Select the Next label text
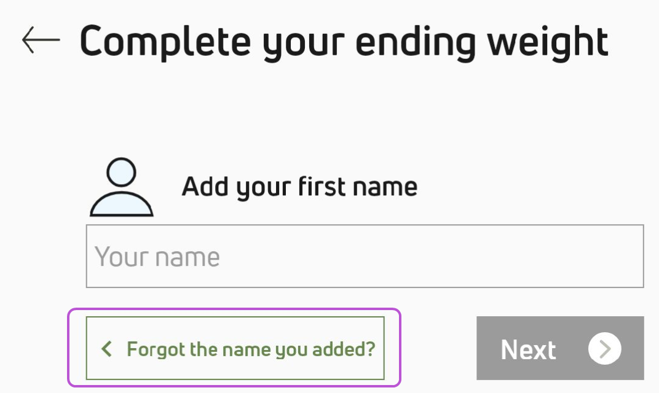This screenshot has height=393, width=659. click(528, 349)
